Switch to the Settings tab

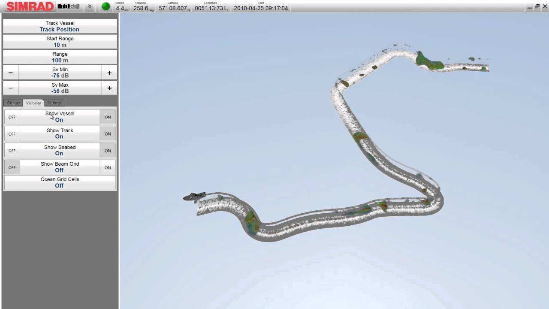click(x=54, y=103)
